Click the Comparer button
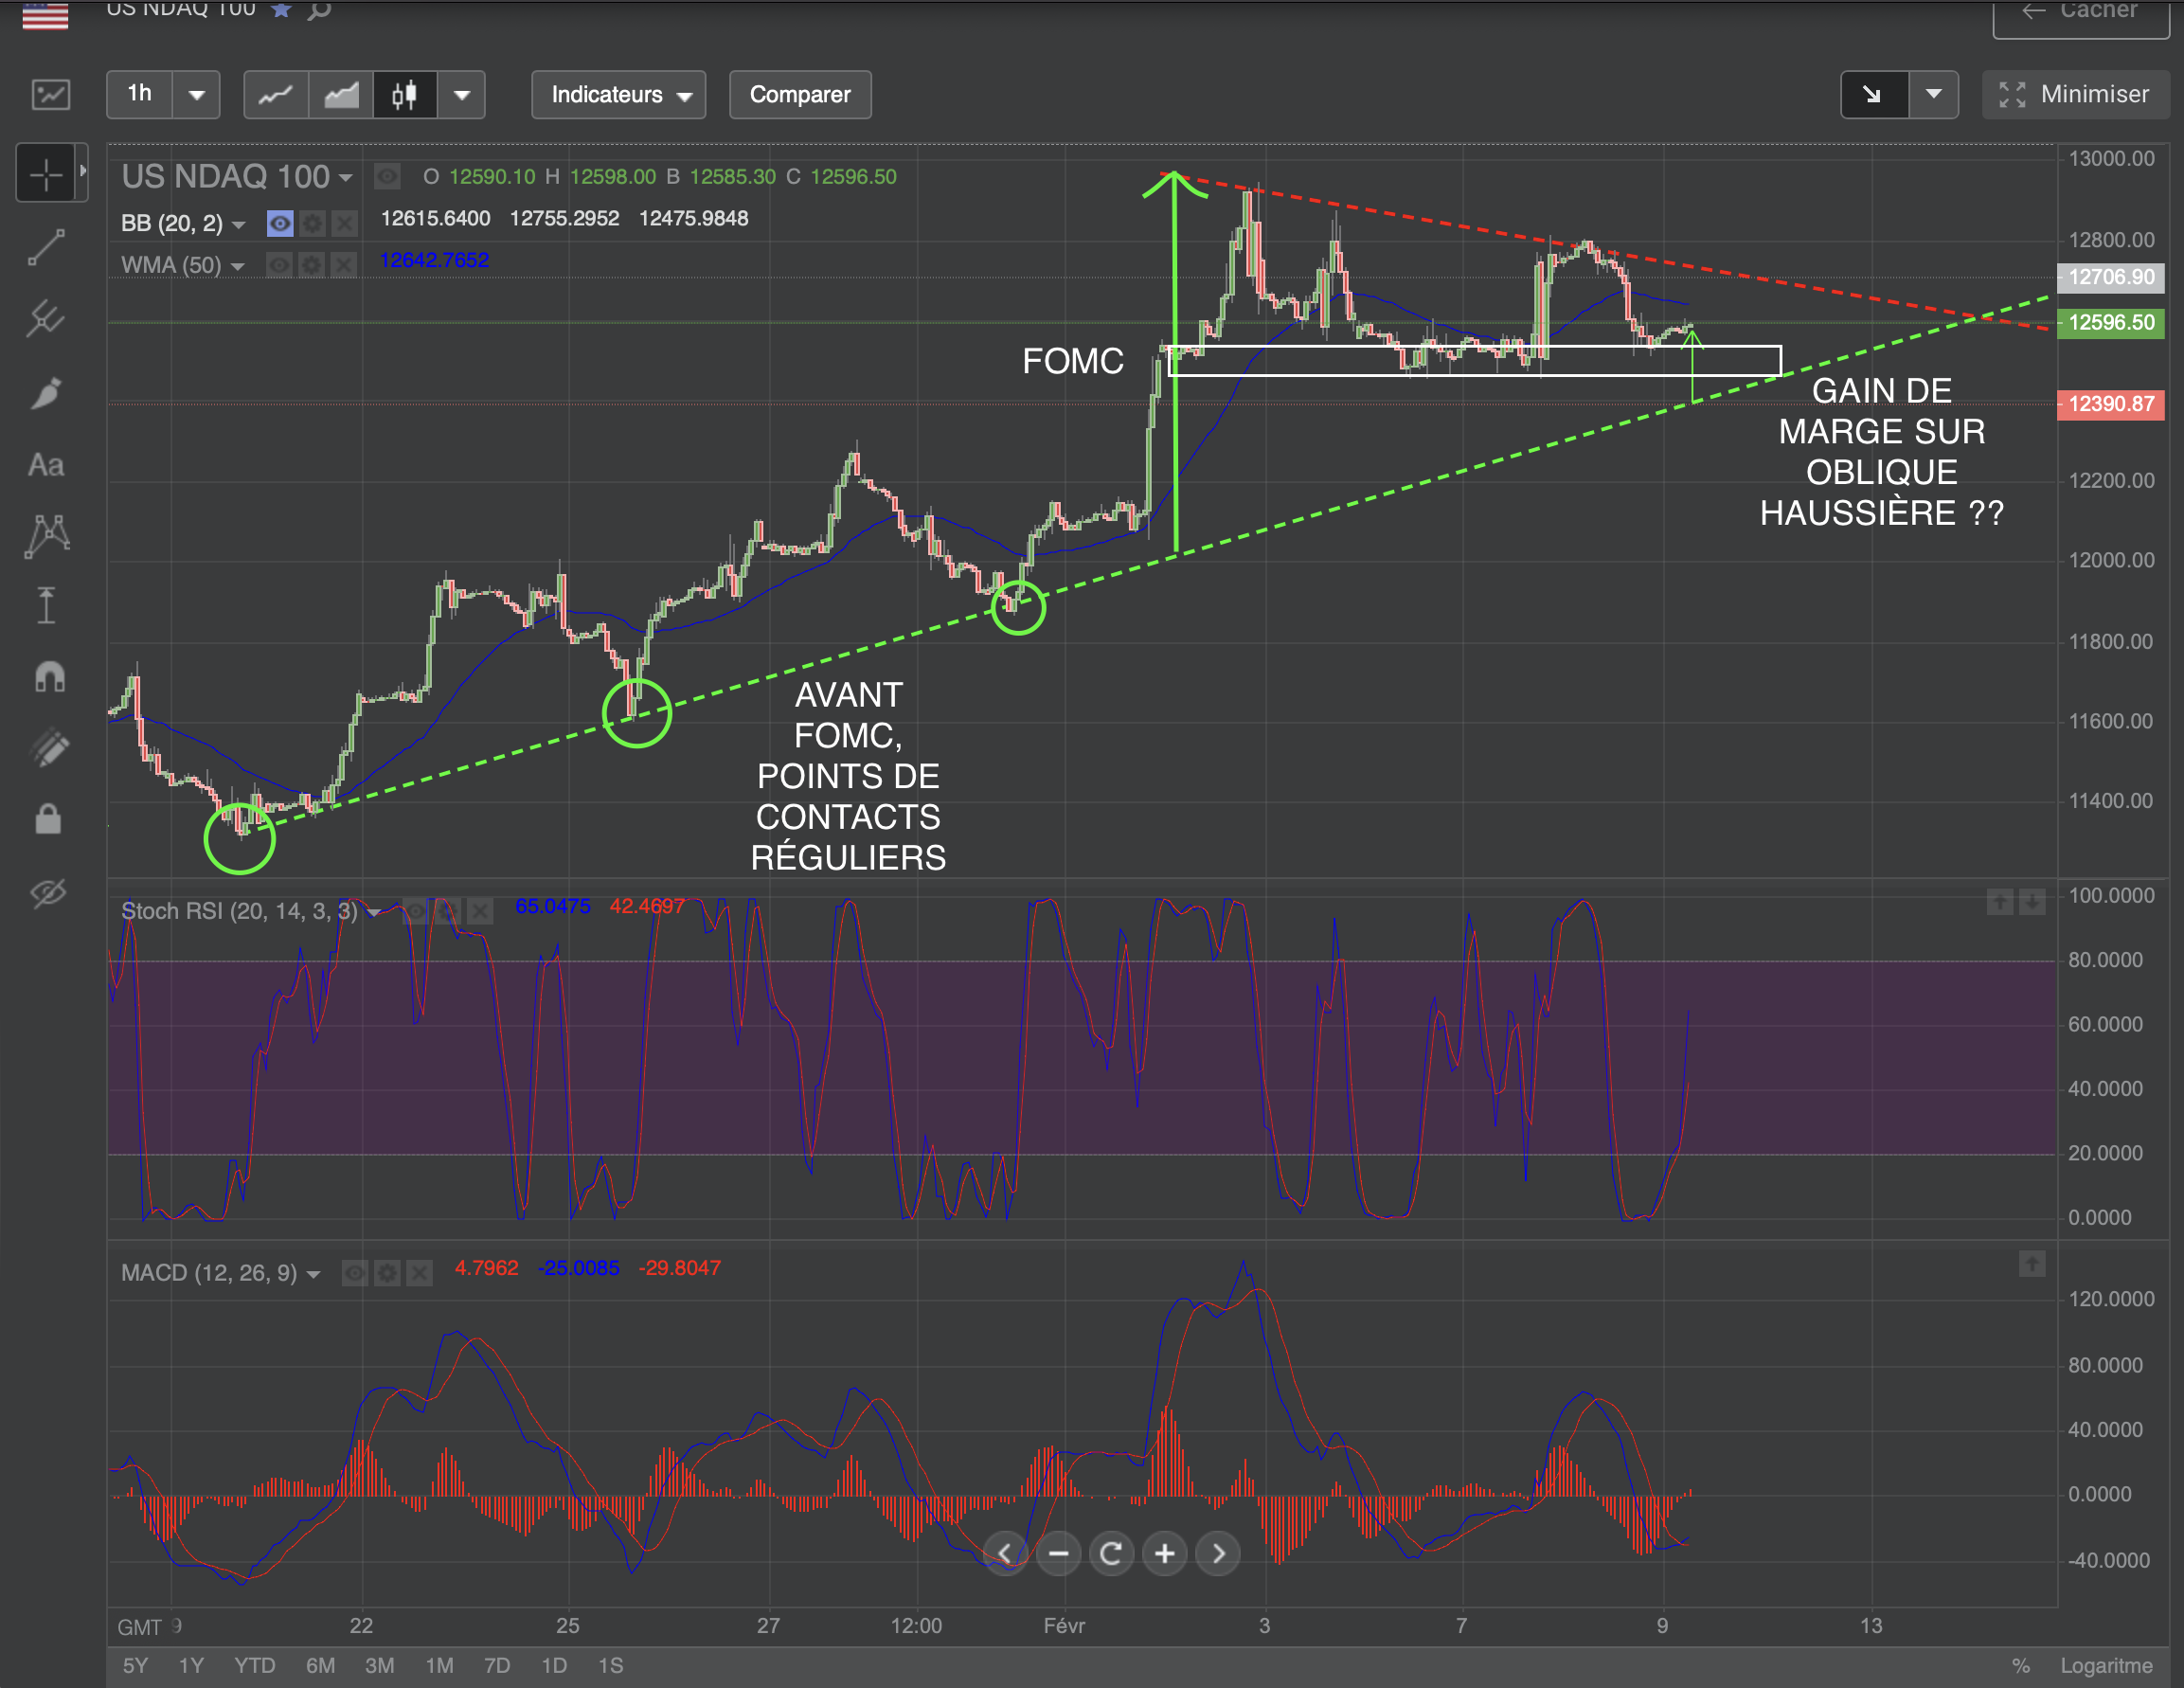This screenshot has width=2184, height=1688. (799, 95)
